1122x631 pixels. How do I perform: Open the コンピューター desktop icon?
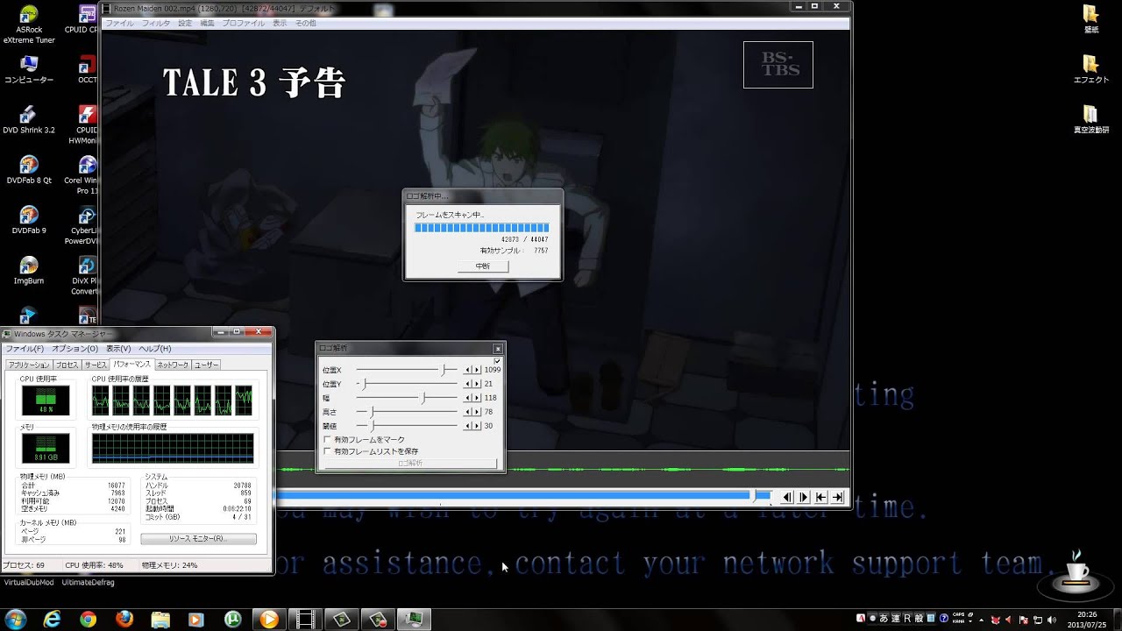29,70
